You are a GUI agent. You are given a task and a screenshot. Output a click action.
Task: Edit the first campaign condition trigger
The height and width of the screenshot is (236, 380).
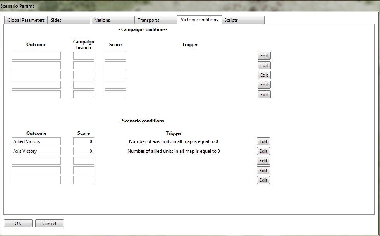(x=264, y=56)
